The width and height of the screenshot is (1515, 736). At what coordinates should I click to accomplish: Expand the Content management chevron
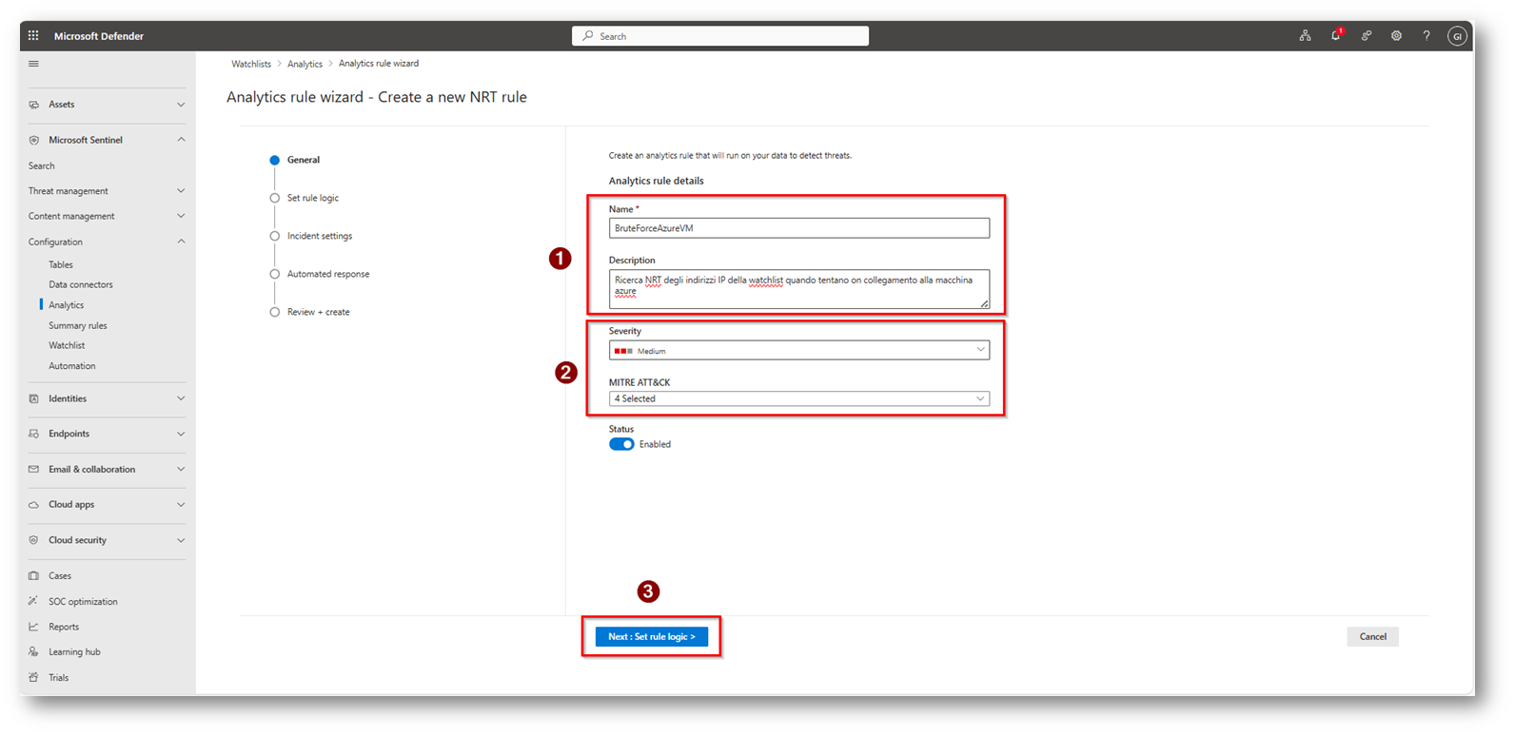181,216
